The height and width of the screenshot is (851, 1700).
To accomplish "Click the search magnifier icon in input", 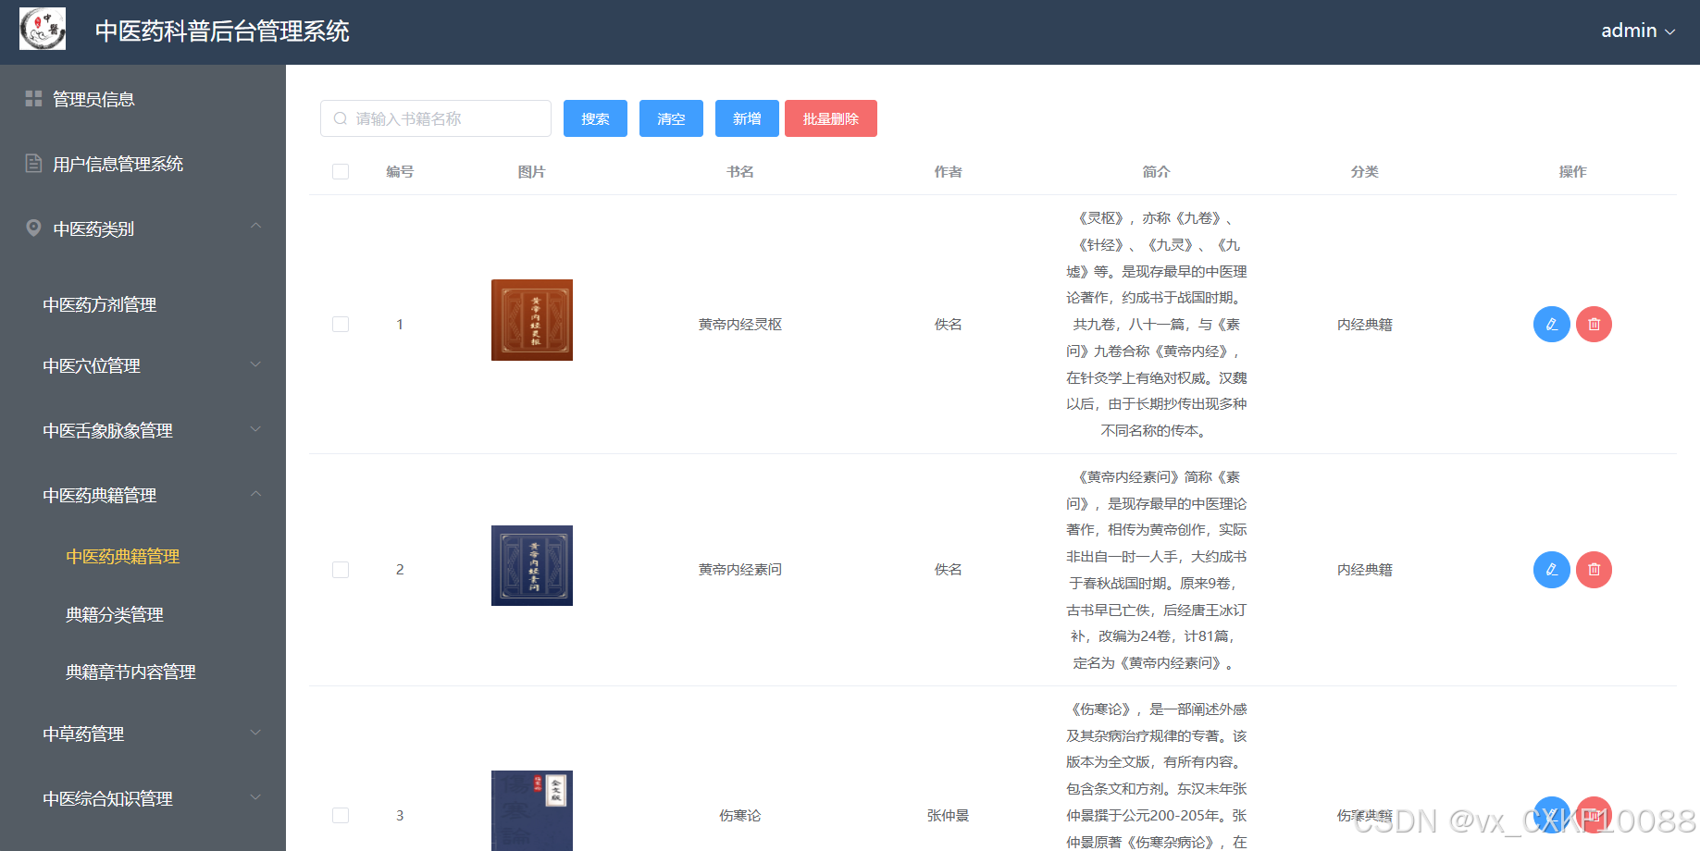I will click(341, 118).
